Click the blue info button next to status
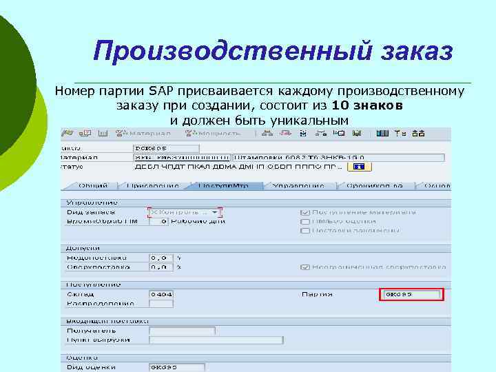 click(359, 167)
